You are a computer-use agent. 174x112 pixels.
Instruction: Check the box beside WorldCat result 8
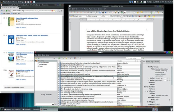4,35
